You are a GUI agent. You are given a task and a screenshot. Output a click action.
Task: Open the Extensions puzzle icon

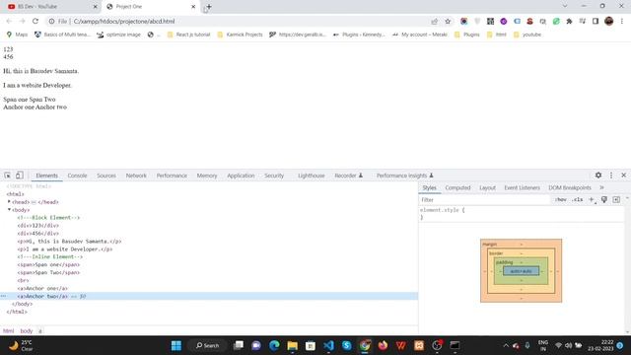[x=569, y=21]
